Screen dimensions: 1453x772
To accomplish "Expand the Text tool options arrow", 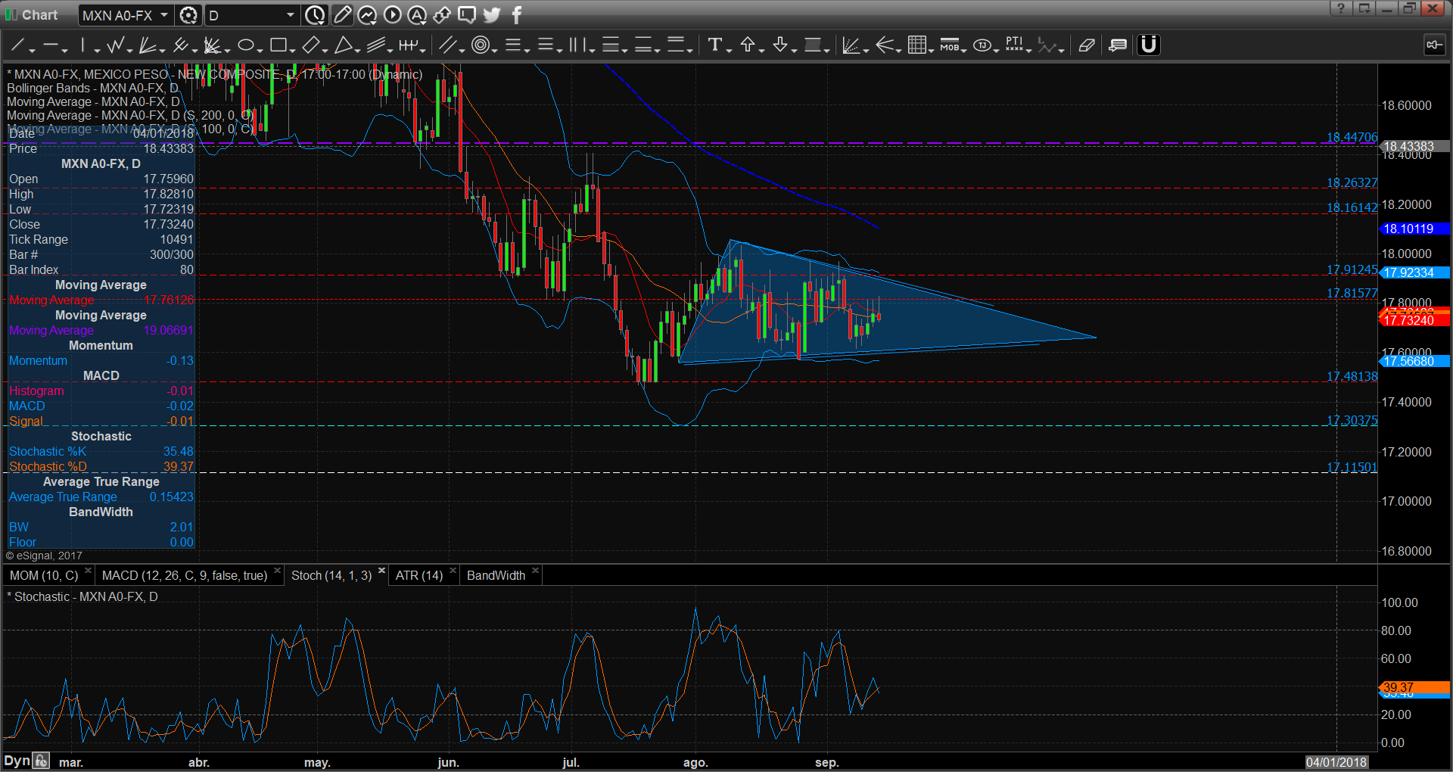I will point(729,50).
